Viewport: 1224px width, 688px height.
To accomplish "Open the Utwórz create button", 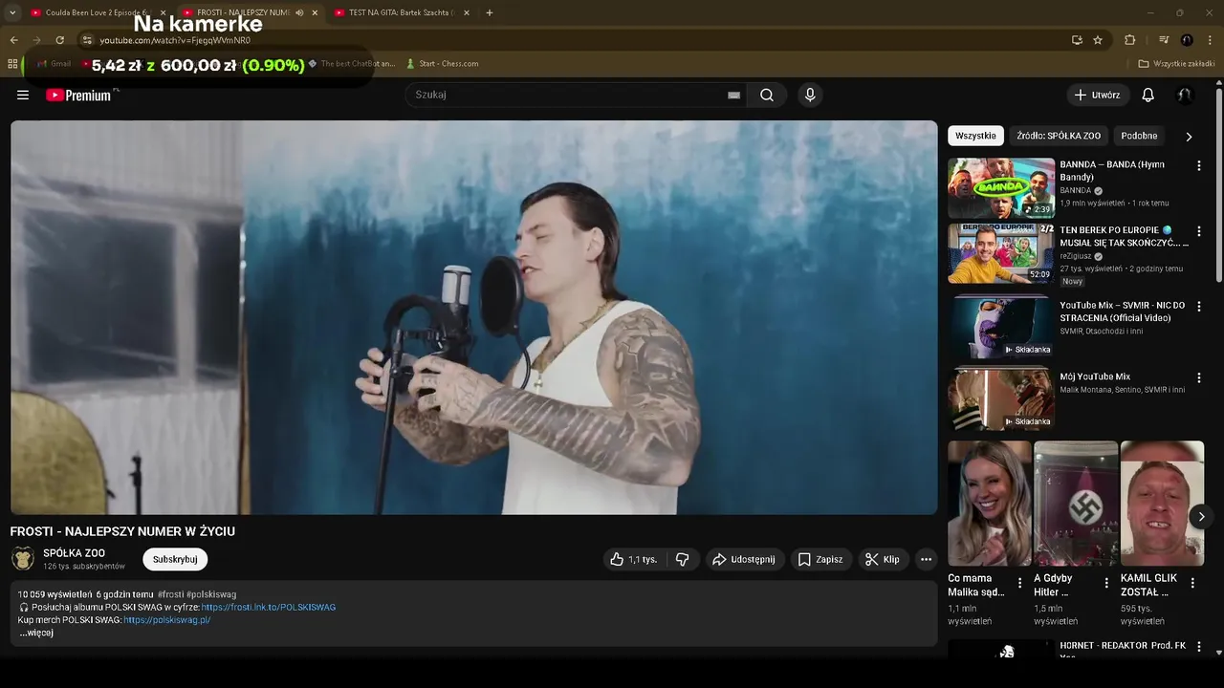I will [1097, 95].
